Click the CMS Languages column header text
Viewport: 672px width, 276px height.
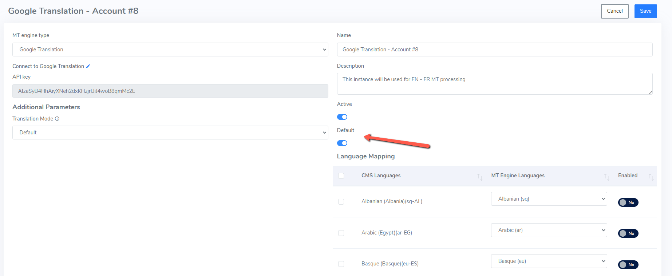tap(381, 176)
